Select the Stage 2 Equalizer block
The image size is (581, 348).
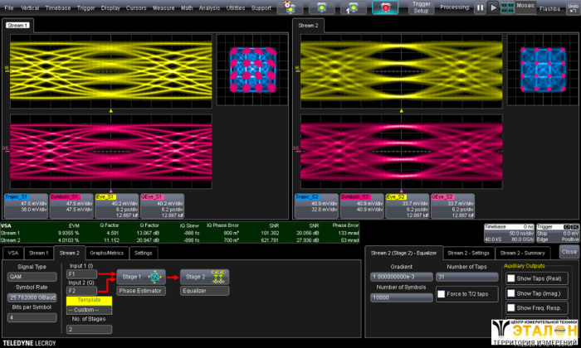[203, 277]
